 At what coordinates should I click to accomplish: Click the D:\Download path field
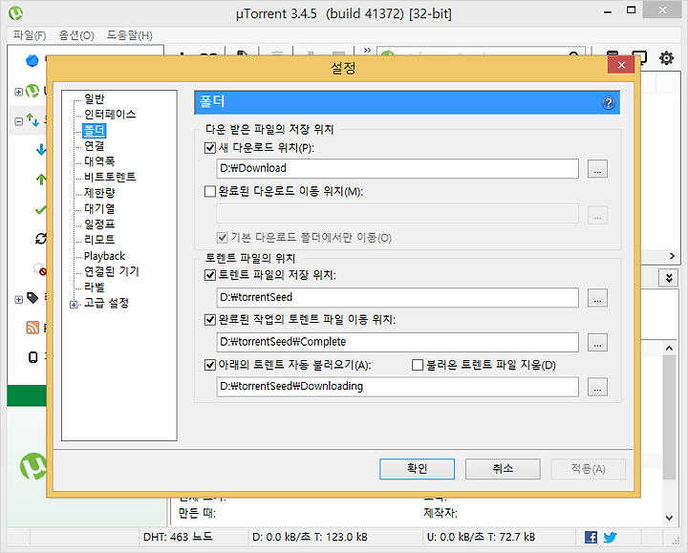pyautogui.click(x=398, y=169)
